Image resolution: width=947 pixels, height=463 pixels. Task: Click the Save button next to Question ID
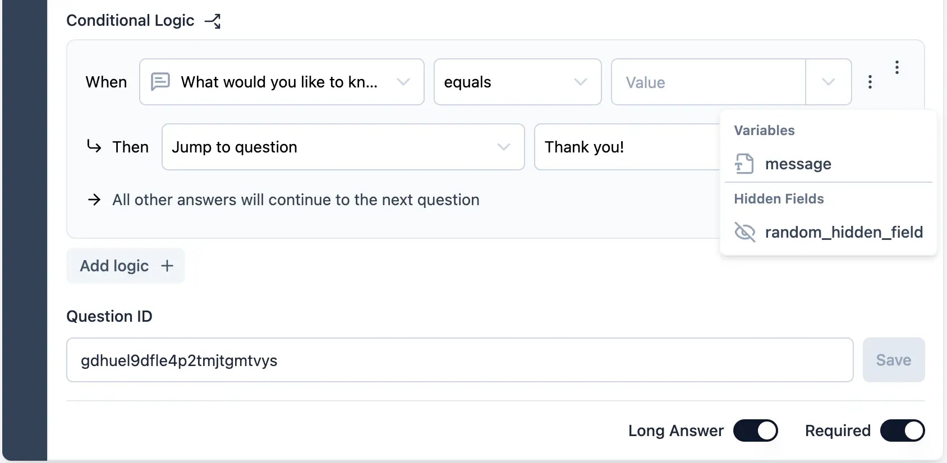894,360
